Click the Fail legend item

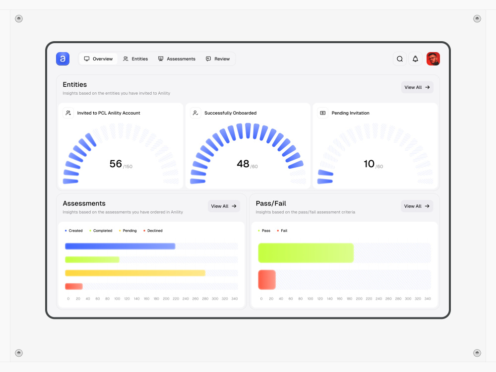[282, 231]
